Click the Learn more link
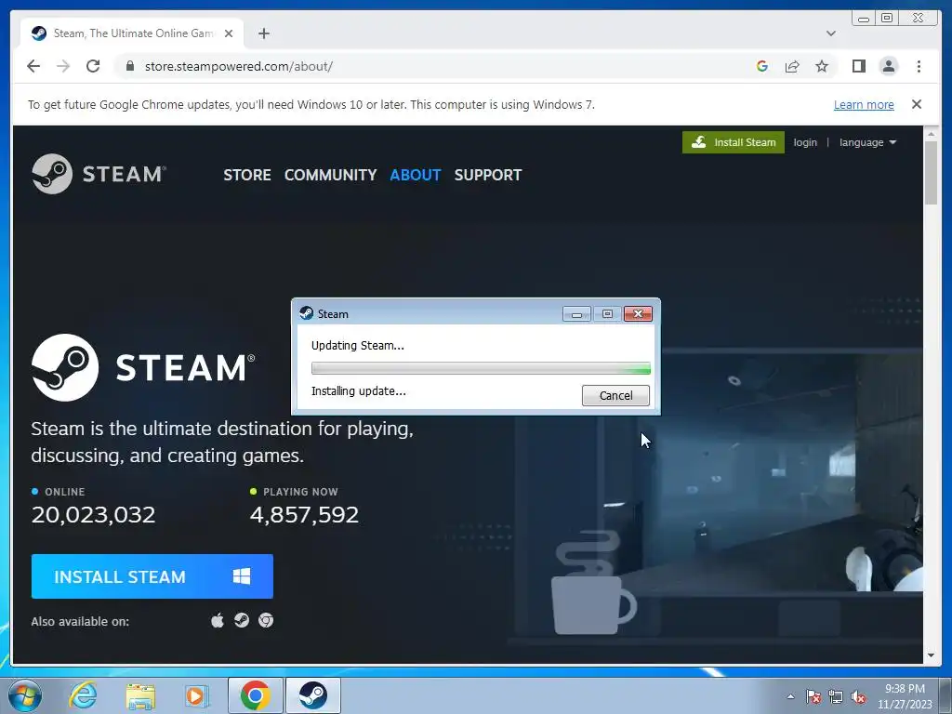The image size is (952, 714). pyautogui.click(x=864, y=104)
